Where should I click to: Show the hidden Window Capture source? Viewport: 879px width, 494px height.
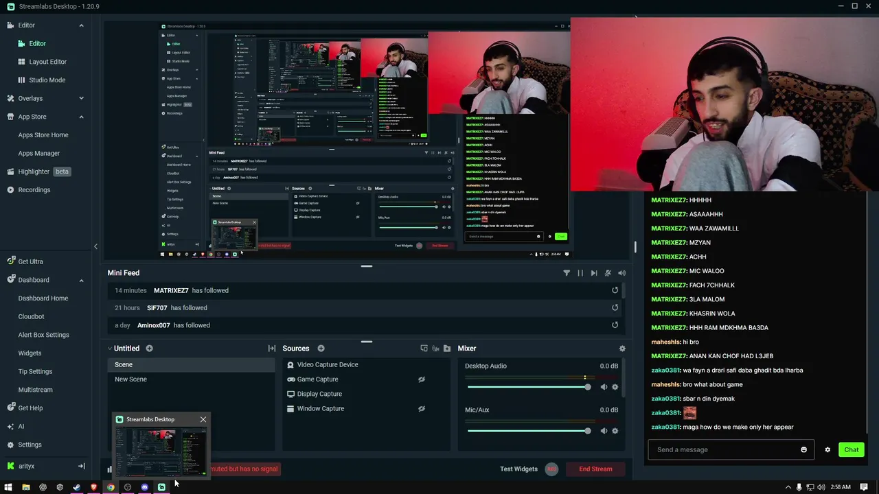coord(422,408)
